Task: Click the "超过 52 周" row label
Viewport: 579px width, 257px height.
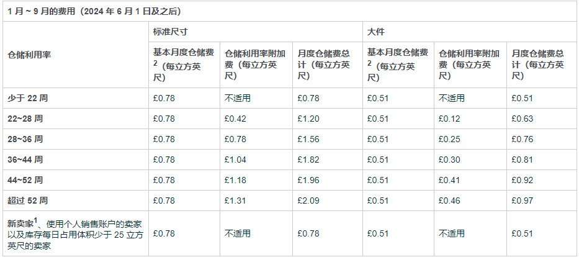Action: [27, 201]
